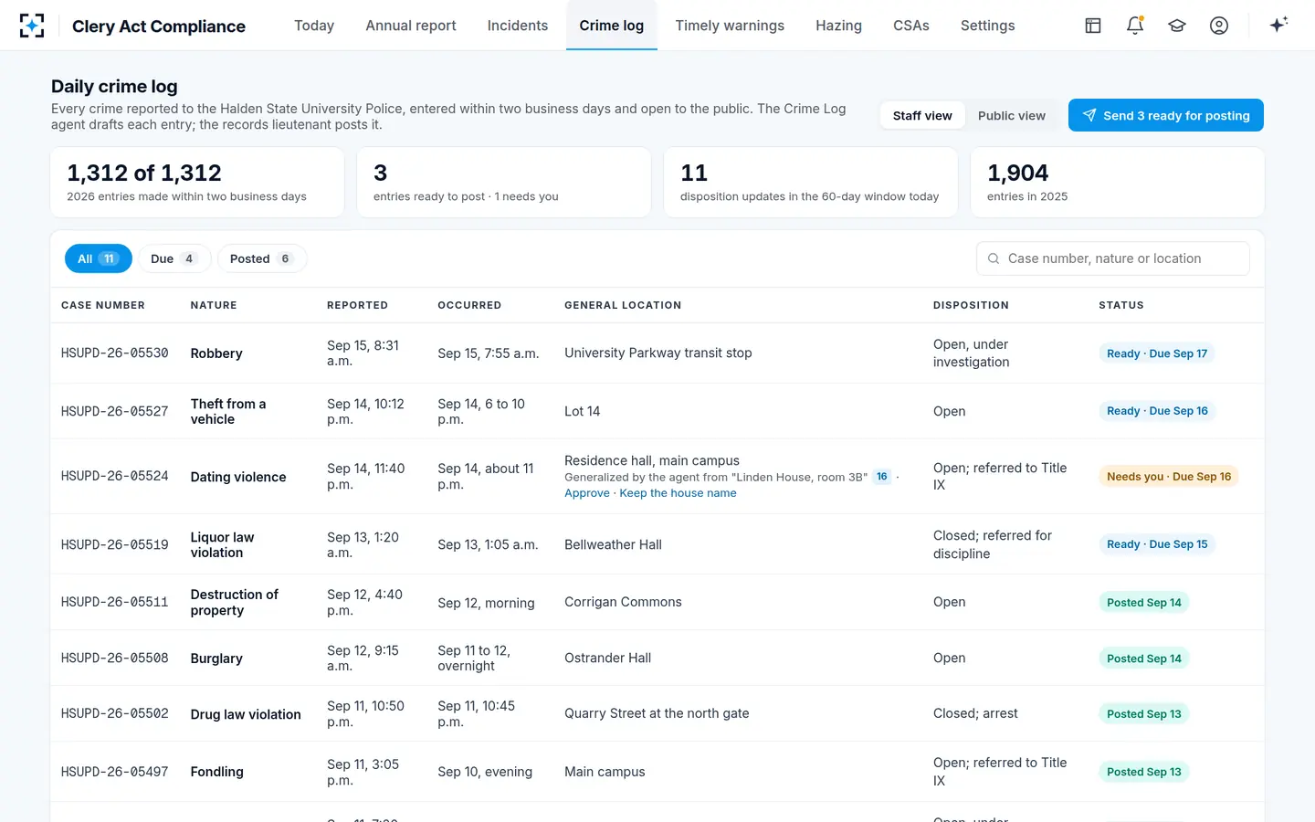The width and height of the screenshot is (1315, 822).
Task: Switch to Staff view
Action: click(922, 116)
